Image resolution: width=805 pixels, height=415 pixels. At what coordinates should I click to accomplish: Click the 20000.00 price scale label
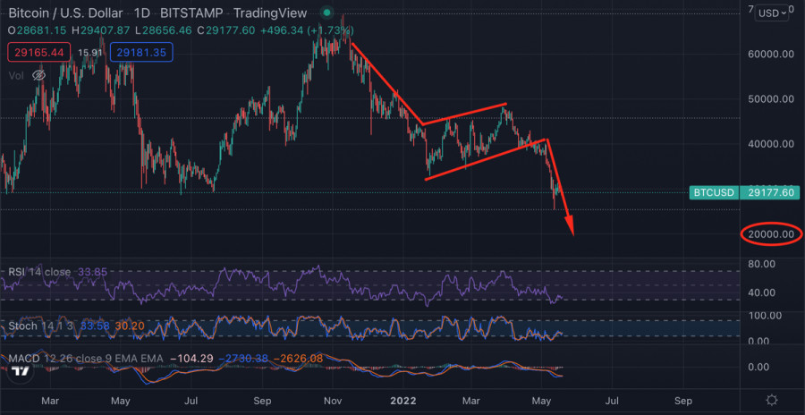click(x=771, y=234)
